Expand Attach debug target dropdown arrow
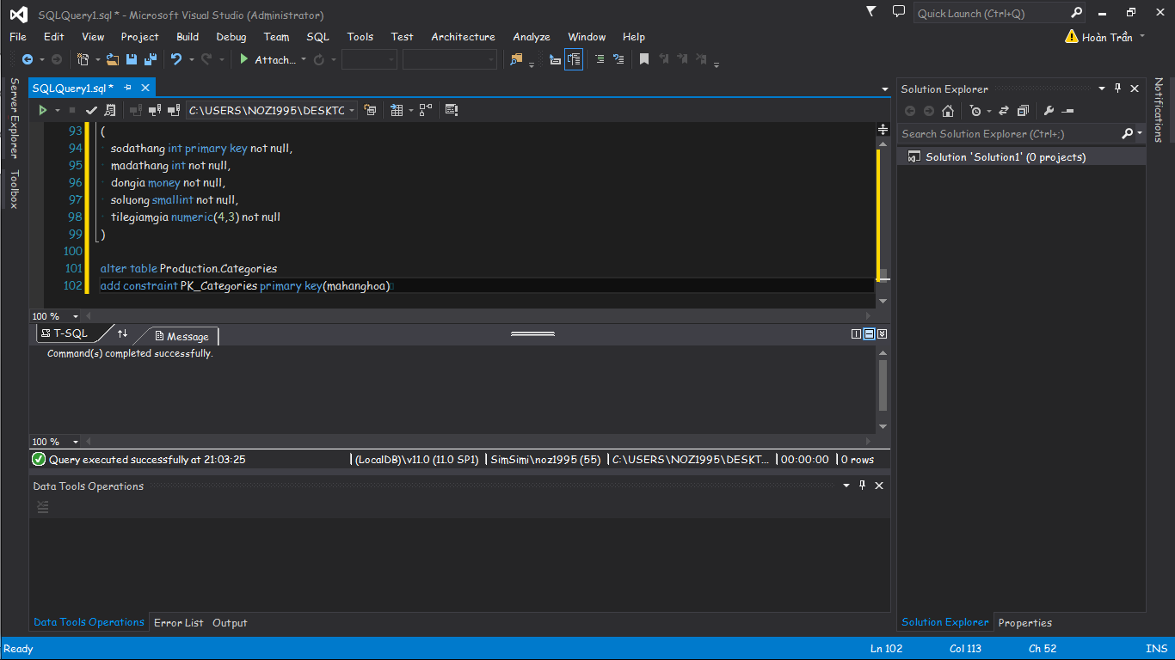The width and height of the screenshot is (1175, 660). point(304,59)
